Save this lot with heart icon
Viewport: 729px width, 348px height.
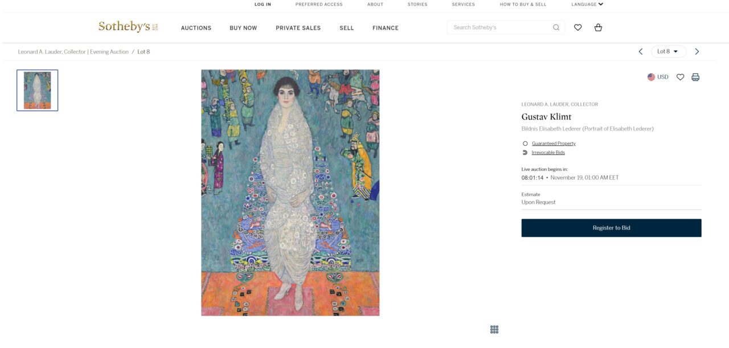click(x=680, y=77)
